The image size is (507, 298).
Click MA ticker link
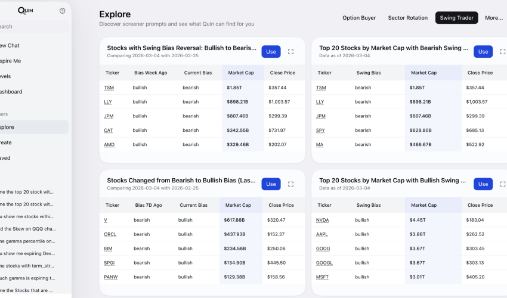[320, 144]
